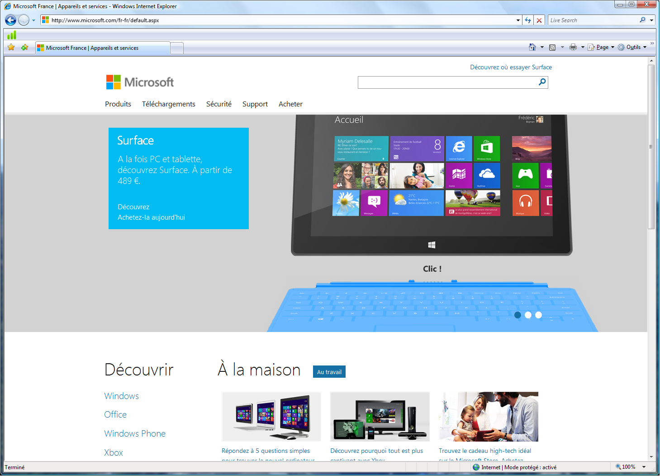Screen dimensions: 660x476
Task: Click the green Xbox controller tile
Action: pyautogui.click(x=525, y=176)
